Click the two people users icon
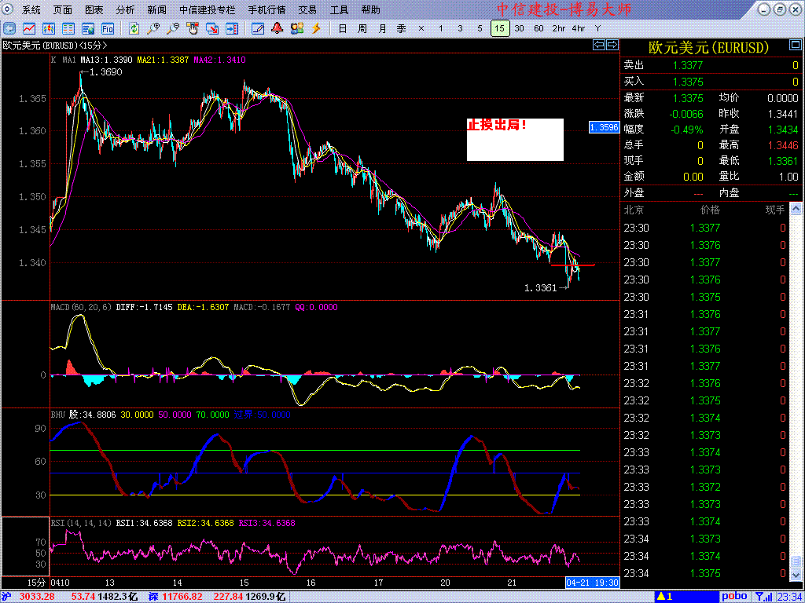This screenshot has width=805, height=603. point(296,28)
